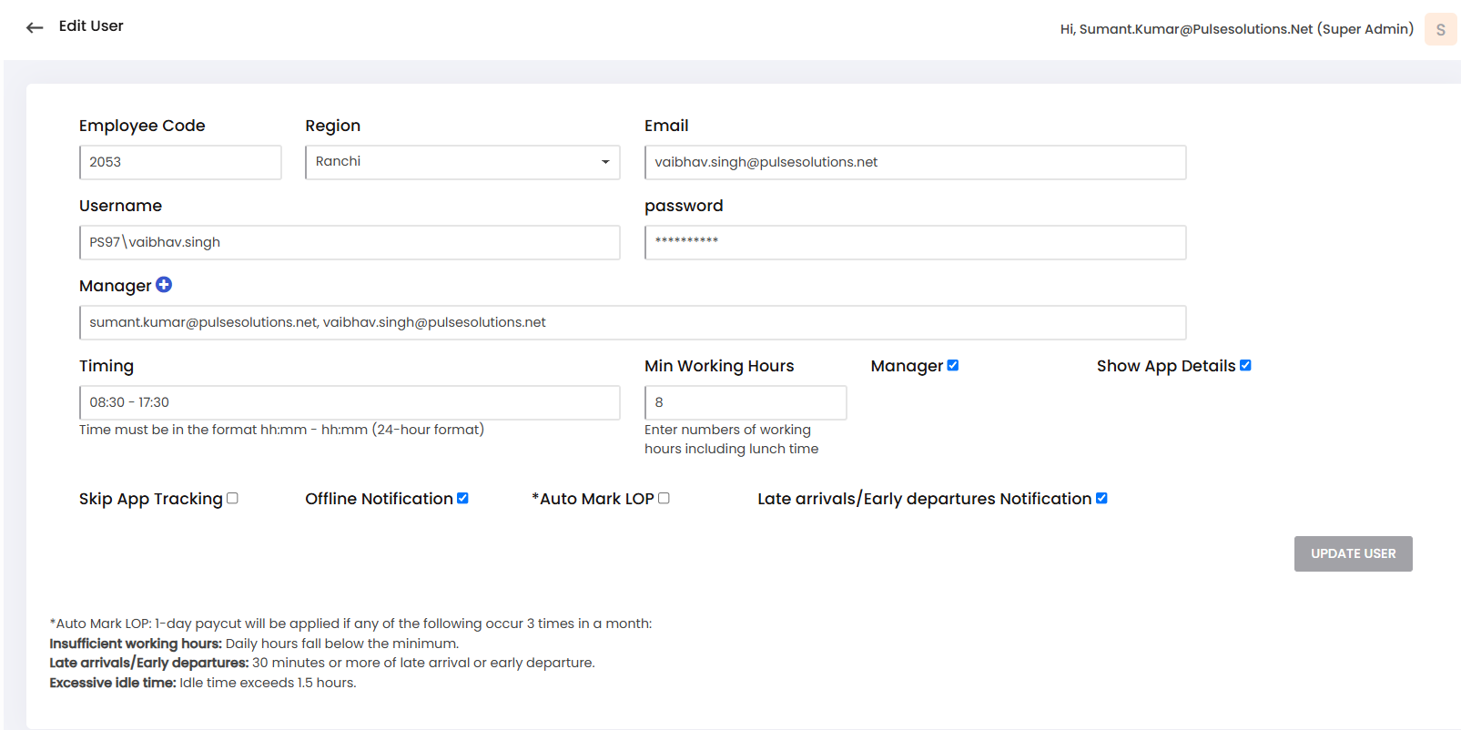Click the Super Admin greeting text
Viewport: 1461px width, 730px height.
coord(1236,29)
